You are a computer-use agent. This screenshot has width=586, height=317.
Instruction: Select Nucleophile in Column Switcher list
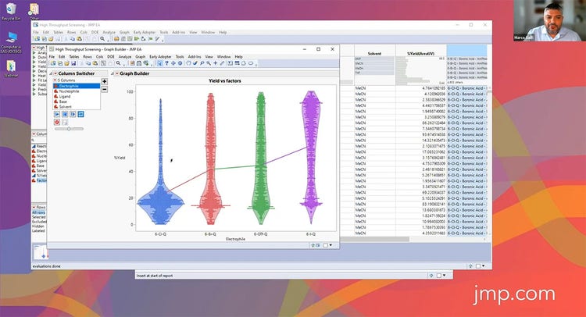(77, 91)
